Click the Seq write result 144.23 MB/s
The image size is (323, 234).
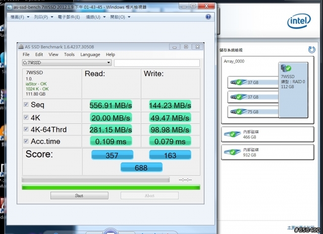coord(170,105)
